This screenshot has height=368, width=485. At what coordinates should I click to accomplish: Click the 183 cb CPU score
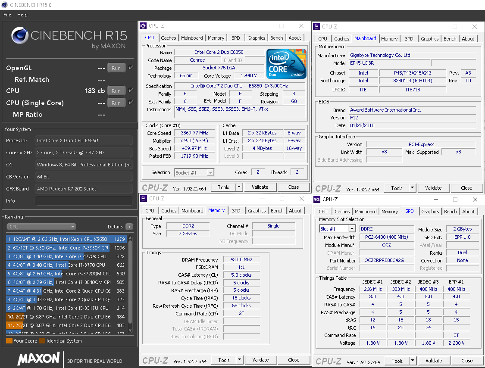point(95,90)
